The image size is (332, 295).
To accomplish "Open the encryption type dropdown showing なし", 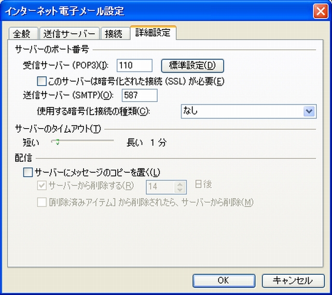I will (249, 111).
